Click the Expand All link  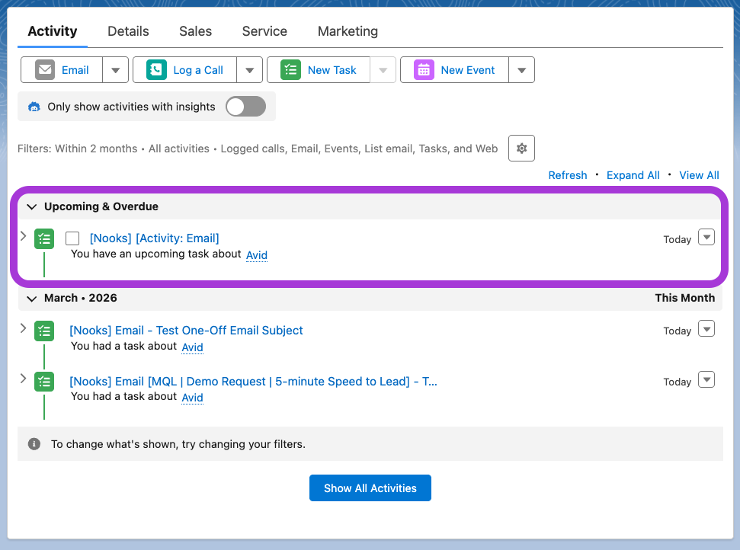tap(633, 175)
